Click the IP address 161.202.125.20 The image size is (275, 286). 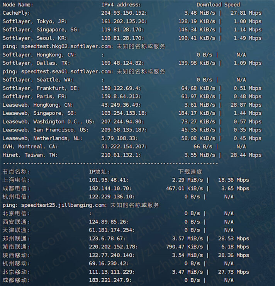[124, 21]
